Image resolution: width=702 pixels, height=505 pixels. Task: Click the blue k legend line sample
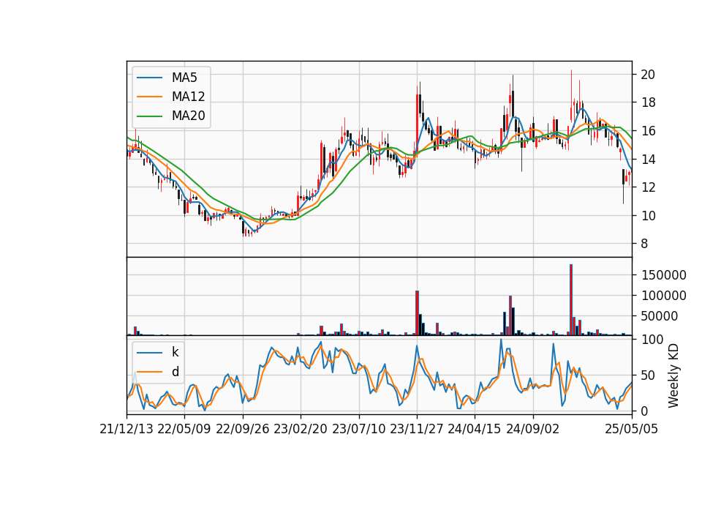tap(149, 353)
